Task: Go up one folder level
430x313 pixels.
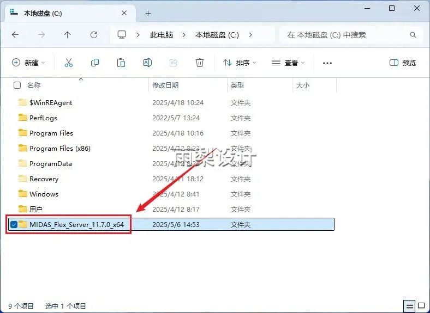Action: tap(68, 35)
